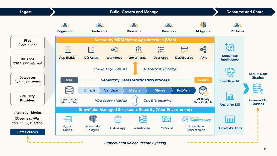
Task: Click the Snowflake Managed Services banner
Action: tap(135, 109)
